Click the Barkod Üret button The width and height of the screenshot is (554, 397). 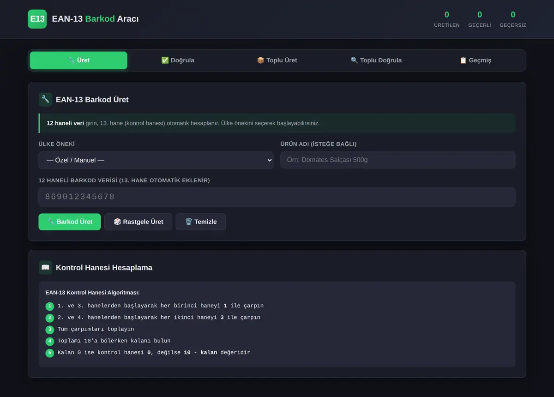click(x=70, y=222)
